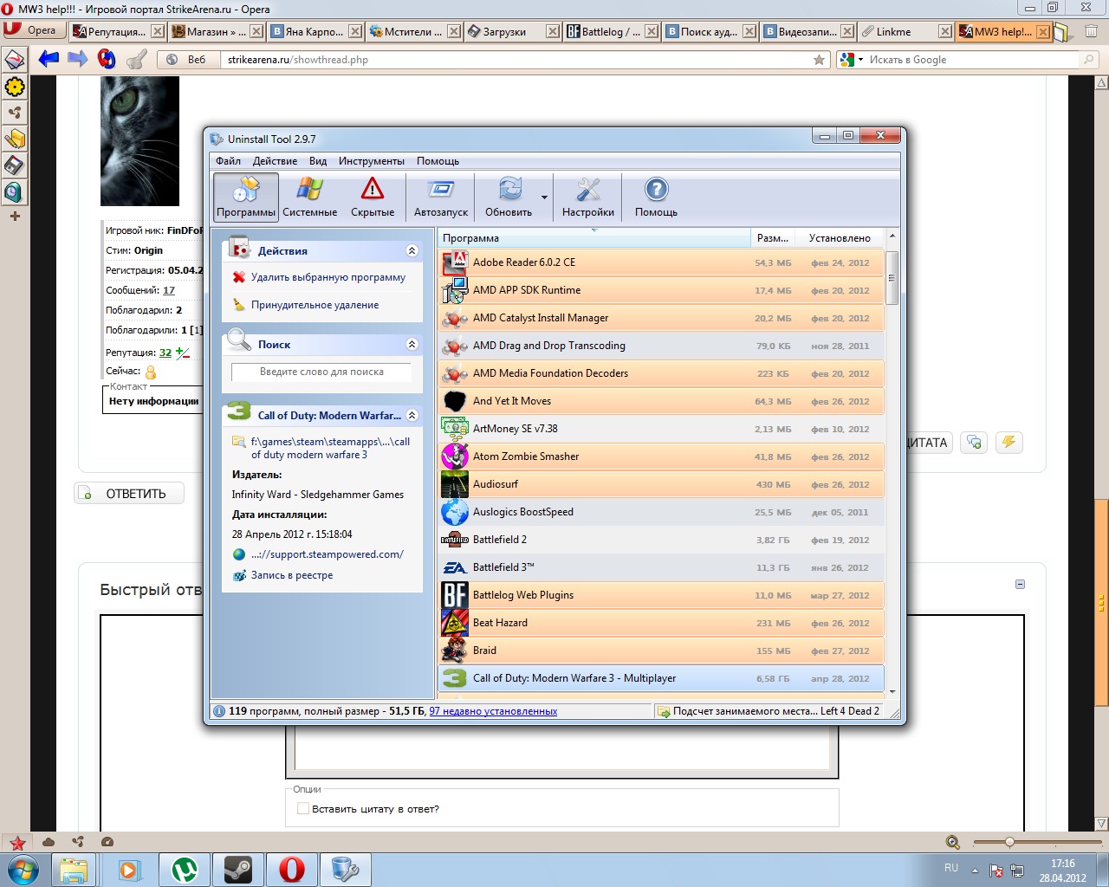Open the Автозапуск startup manager
The image size is (1109, 887).
tap(441, 197)
